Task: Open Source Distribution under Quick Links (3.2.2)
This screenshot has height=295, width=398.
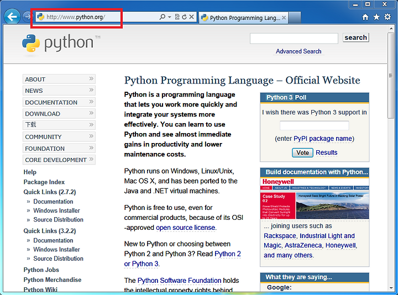Action: coord(59,259)
